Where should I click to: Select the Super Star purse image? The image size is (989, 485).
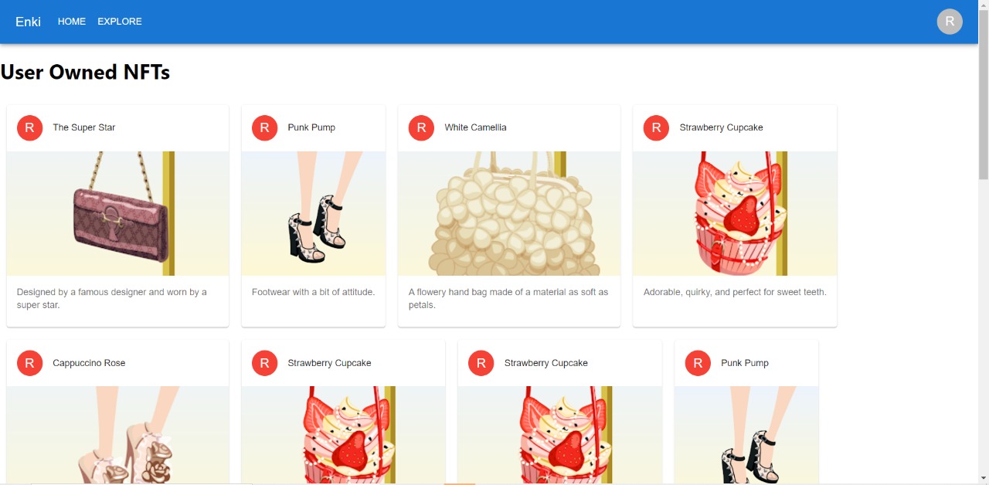coord(117,213)
